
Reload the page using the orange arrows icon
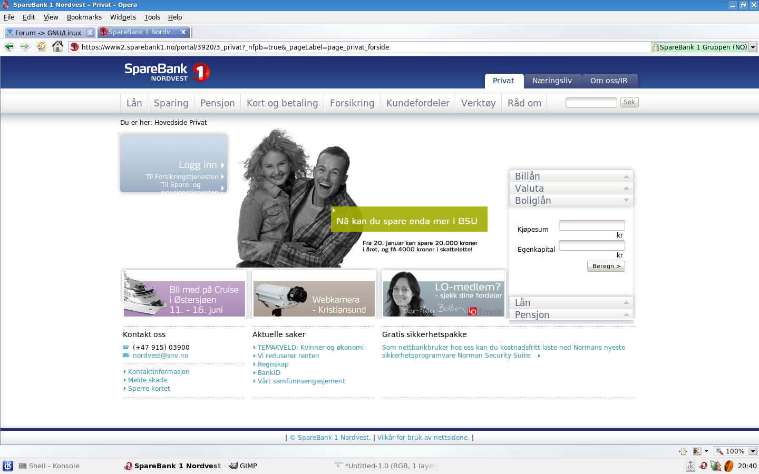tap(41, 46)
